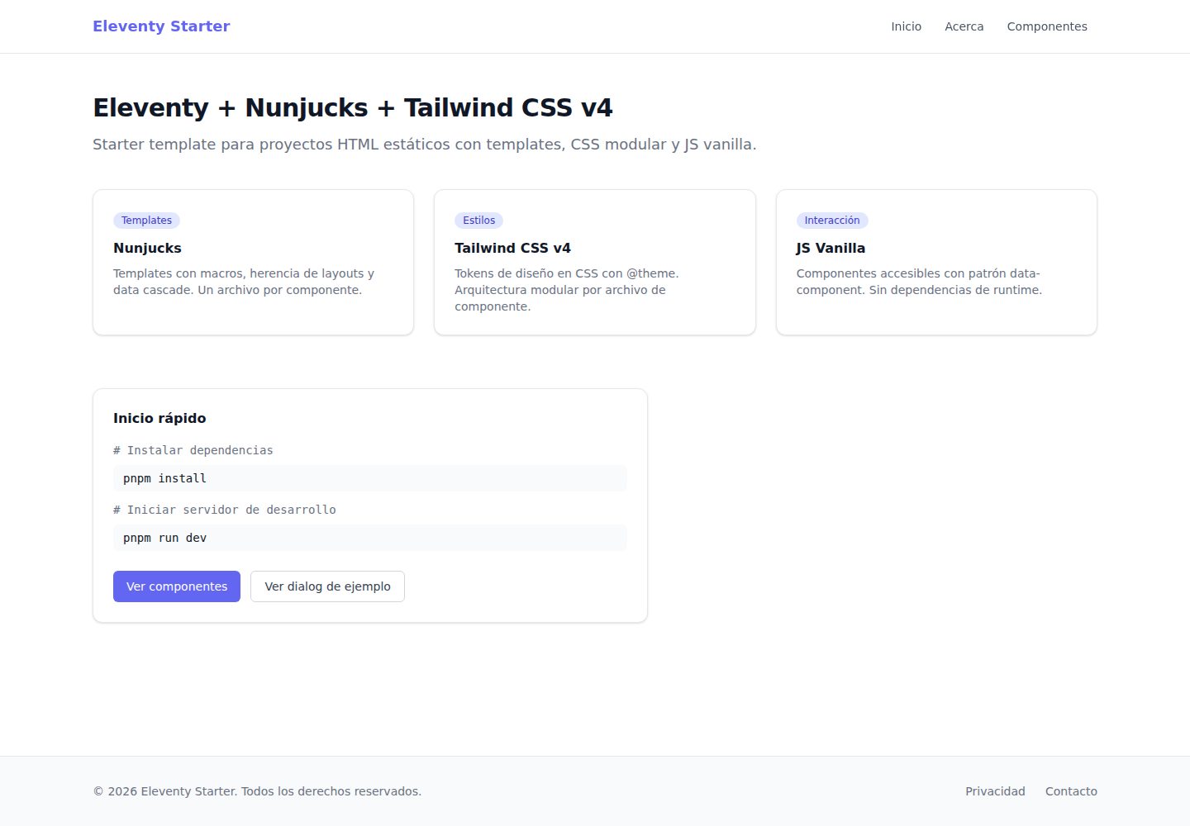Go to the Acerca page
Screen dimensions: 1190x826
[964, 26]
